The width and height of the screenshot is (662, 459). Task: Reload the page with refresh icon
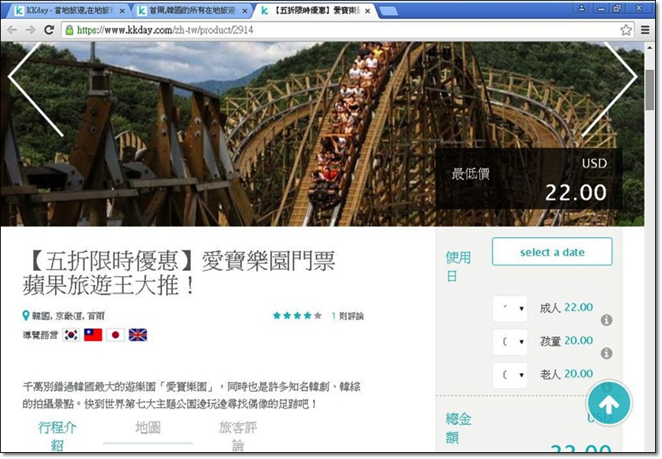pyautogui.click(x=50, y=30)
